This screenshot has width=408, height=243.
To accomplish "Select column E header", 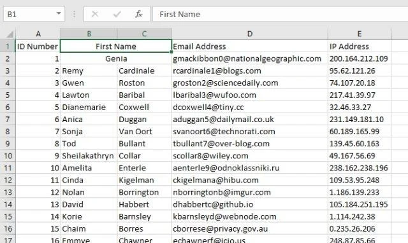I will pos(360,34).
